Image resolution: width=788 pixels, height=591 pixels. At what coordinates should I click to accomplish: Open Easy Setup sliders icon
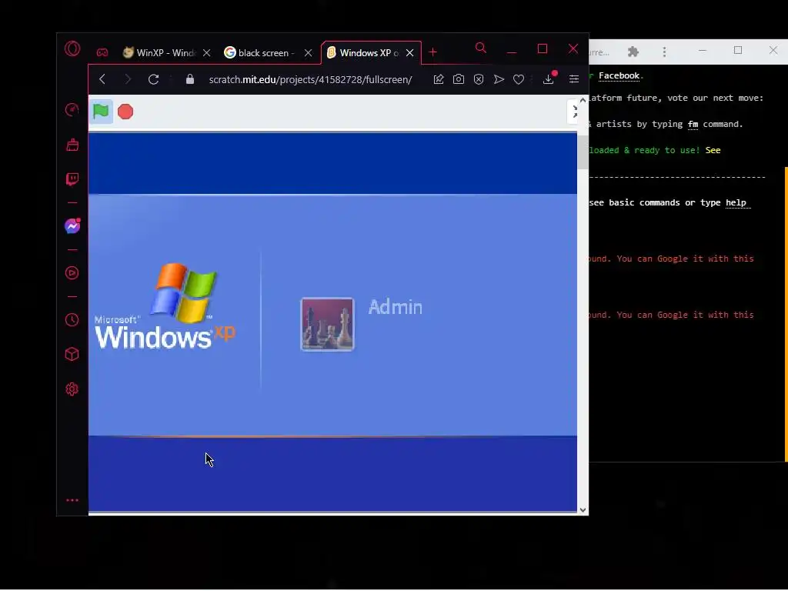pyautogui.click(x=574, y=79)
